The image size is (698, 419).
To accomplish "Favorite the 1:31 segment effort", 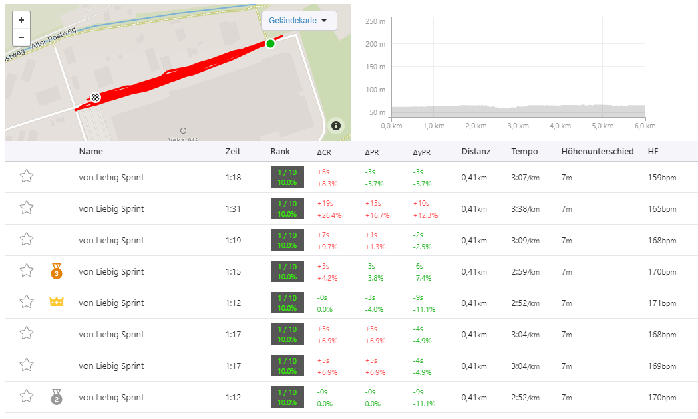I will pos(27,208).
